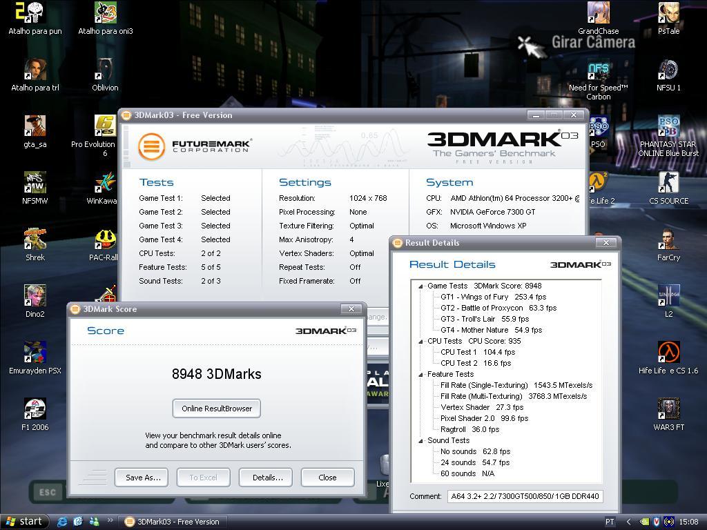
Task: Select the Shrek desktop icon
Action: 35,245
